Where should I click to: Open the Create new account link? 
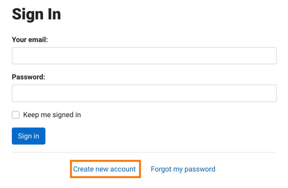[x=104, y=169]
